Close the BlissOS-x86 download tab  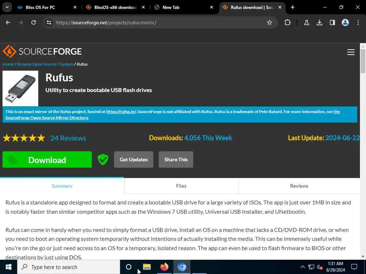tap(143, 7)
